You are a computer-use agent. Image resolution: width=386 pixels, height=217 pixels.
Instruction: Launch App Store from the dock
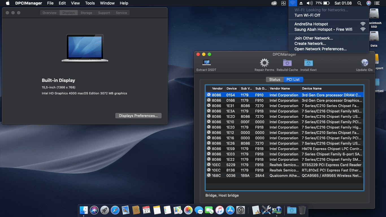(230, 210)
